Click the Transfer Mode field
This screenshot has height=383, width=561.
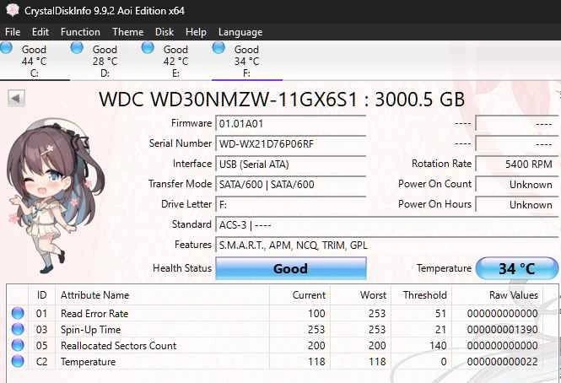click(290, 185)
